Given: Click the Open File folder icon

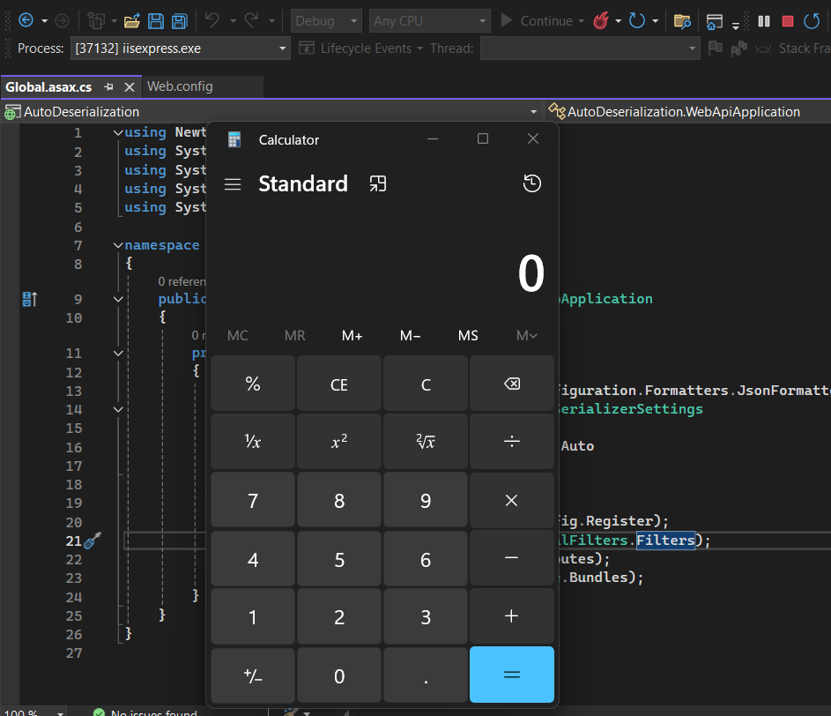Looking at the screenshot, I should [x=131, y=21].
